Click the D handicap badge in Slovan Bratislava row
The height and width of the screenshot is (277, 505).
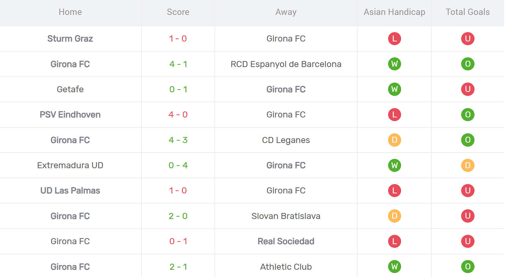pyautogui.click(x=394, y=216)
